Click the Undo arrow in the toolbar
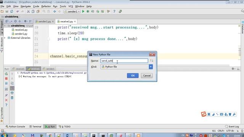Screen dimensions: 244x137 (18, 11)
